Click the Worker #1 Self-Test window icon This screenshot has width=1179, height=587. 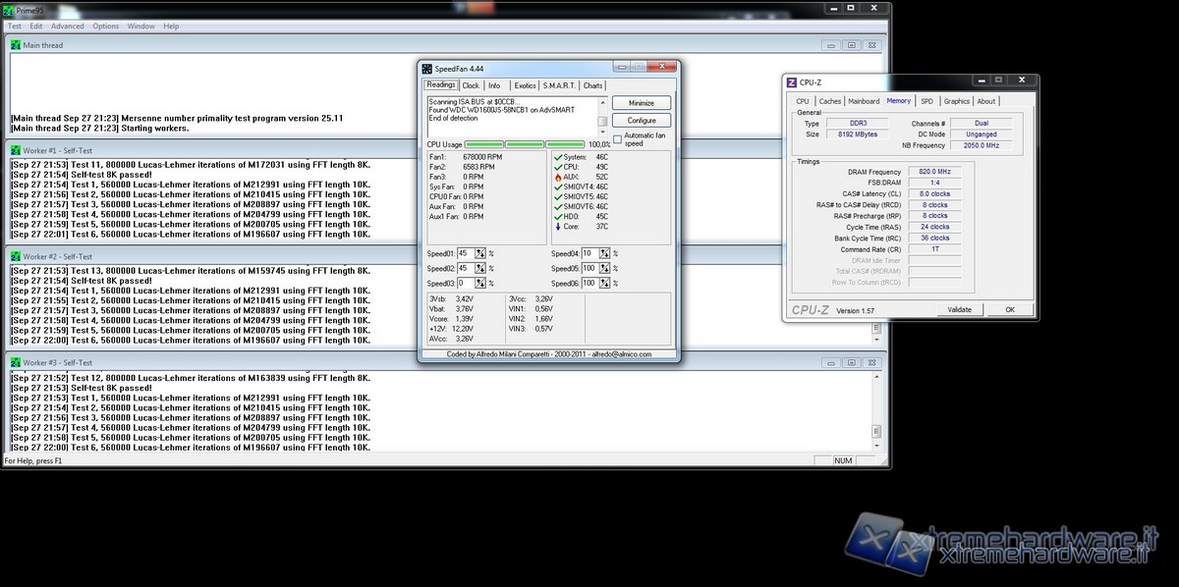pyautogui.click(x=15, y=149)
